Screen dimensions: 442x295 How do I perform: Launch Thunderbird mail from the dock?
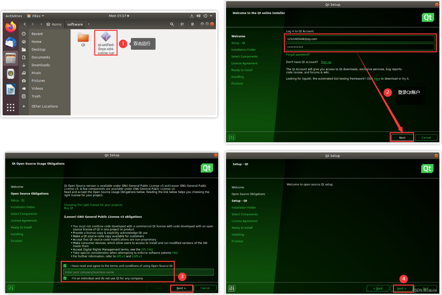[11, 43]
